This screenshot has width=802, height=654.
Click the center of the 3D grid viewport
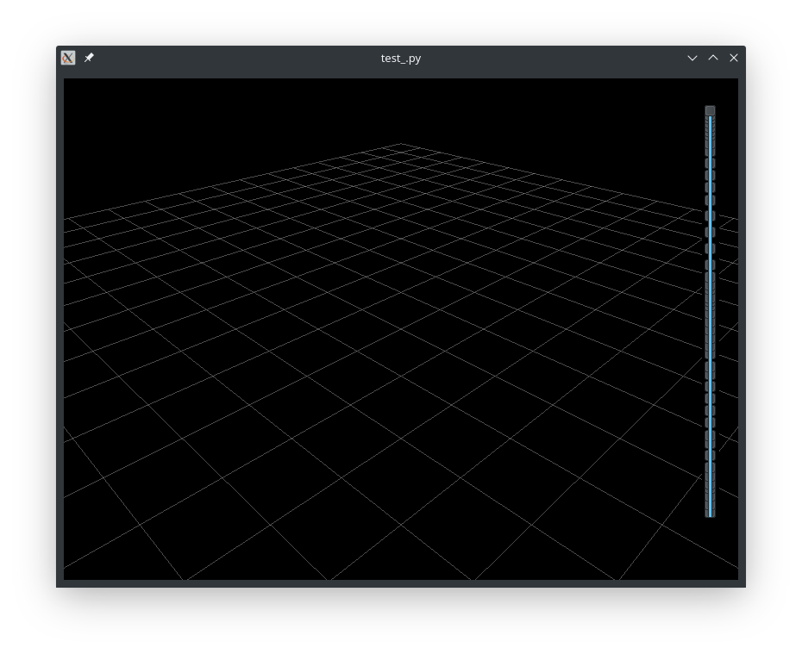point(401,329)
